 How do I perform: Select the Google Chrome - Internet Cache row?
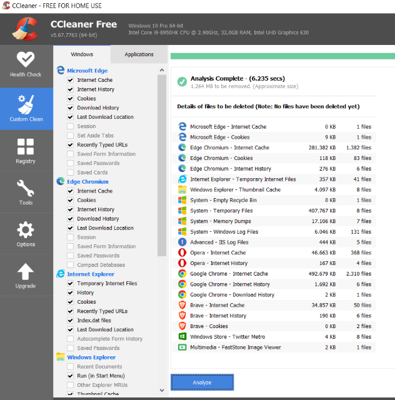point(274,274)
